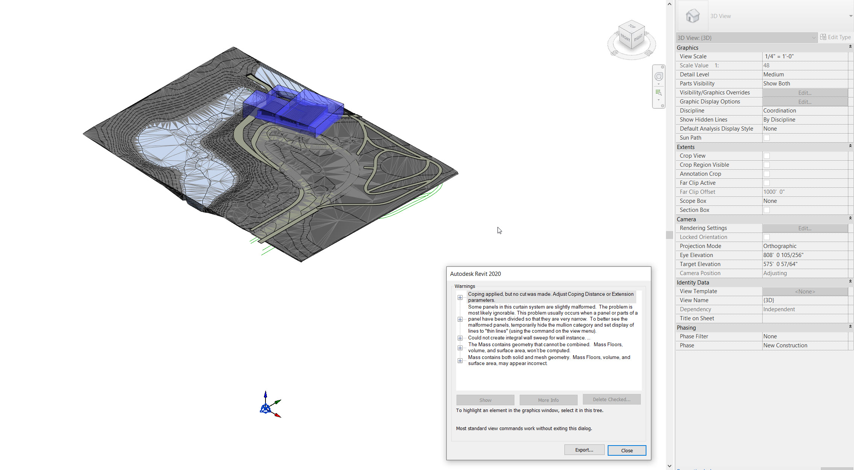This screenshot has height=470, width=854.
Task: Close the Autodesk Revit 2020 warnings dialog
Action: pyautogui.click(x=626, y=450)
